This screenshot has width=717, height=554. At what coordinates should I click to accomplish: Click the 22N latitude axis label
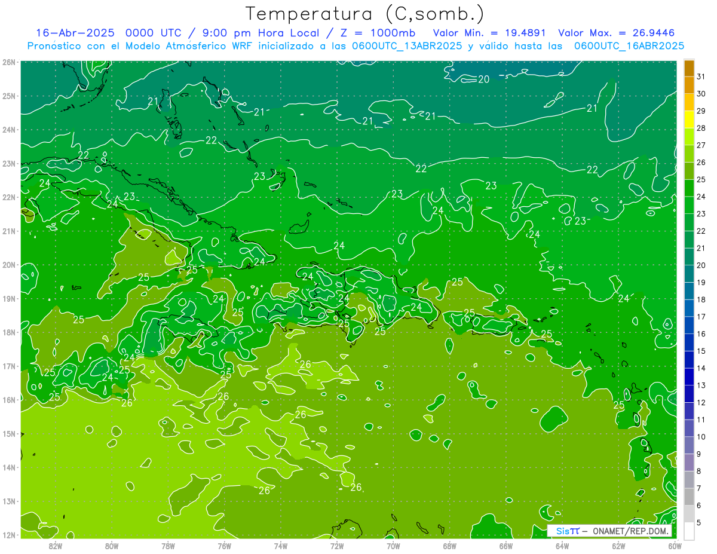[9, 197]
